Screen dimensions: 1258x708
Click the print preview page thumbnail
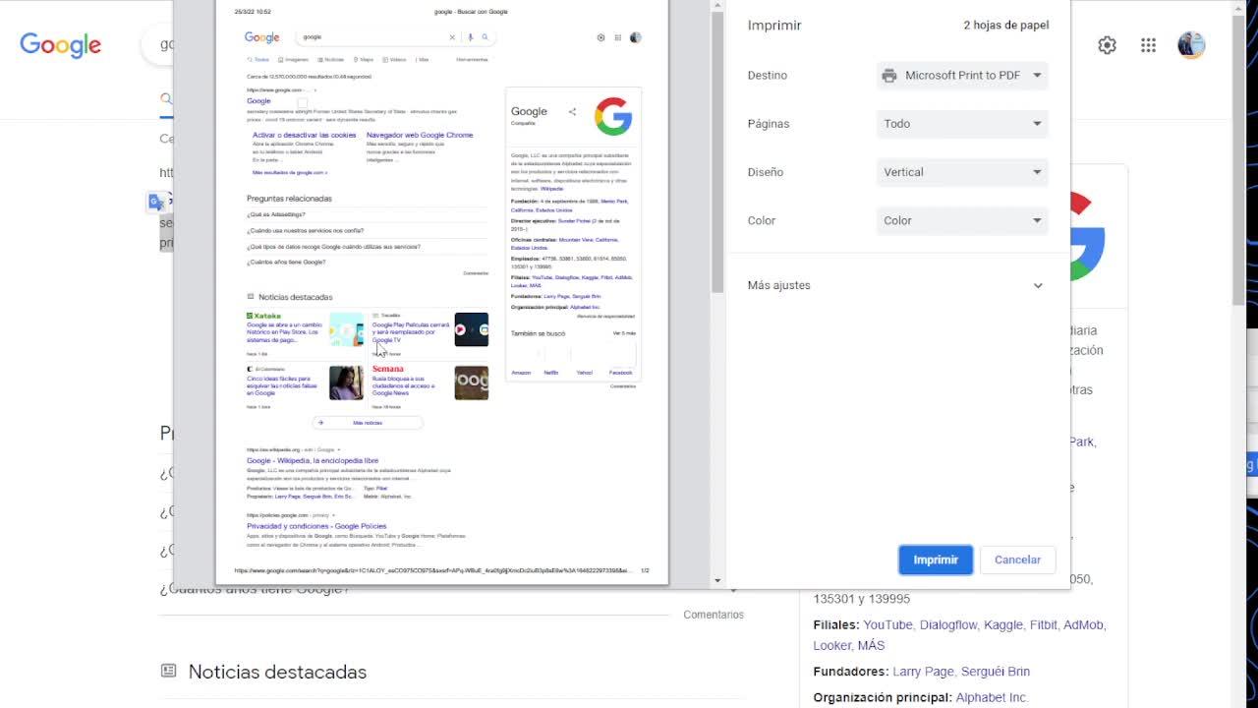[441, 291]
